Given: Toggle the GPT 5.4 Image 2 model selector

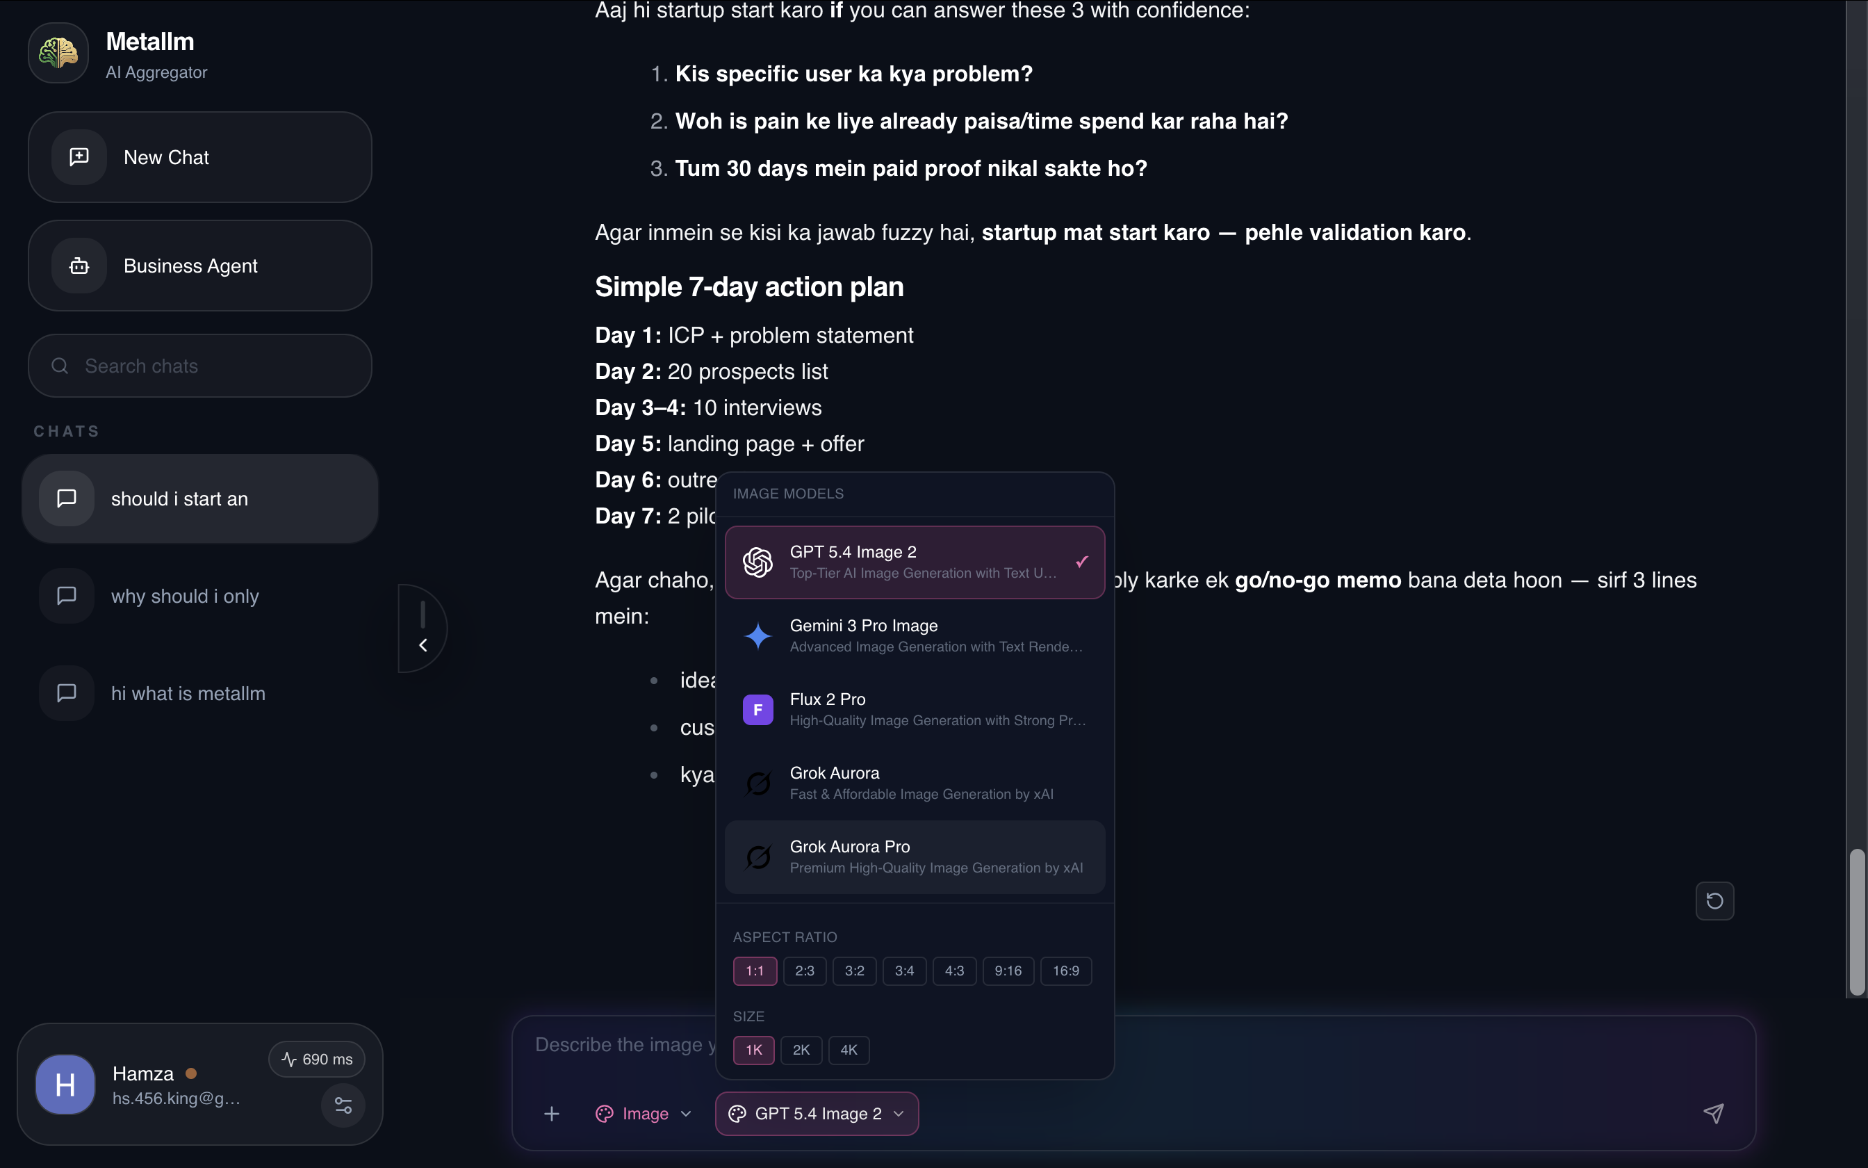Looking at the screenshot, I should pos(817,1113).
